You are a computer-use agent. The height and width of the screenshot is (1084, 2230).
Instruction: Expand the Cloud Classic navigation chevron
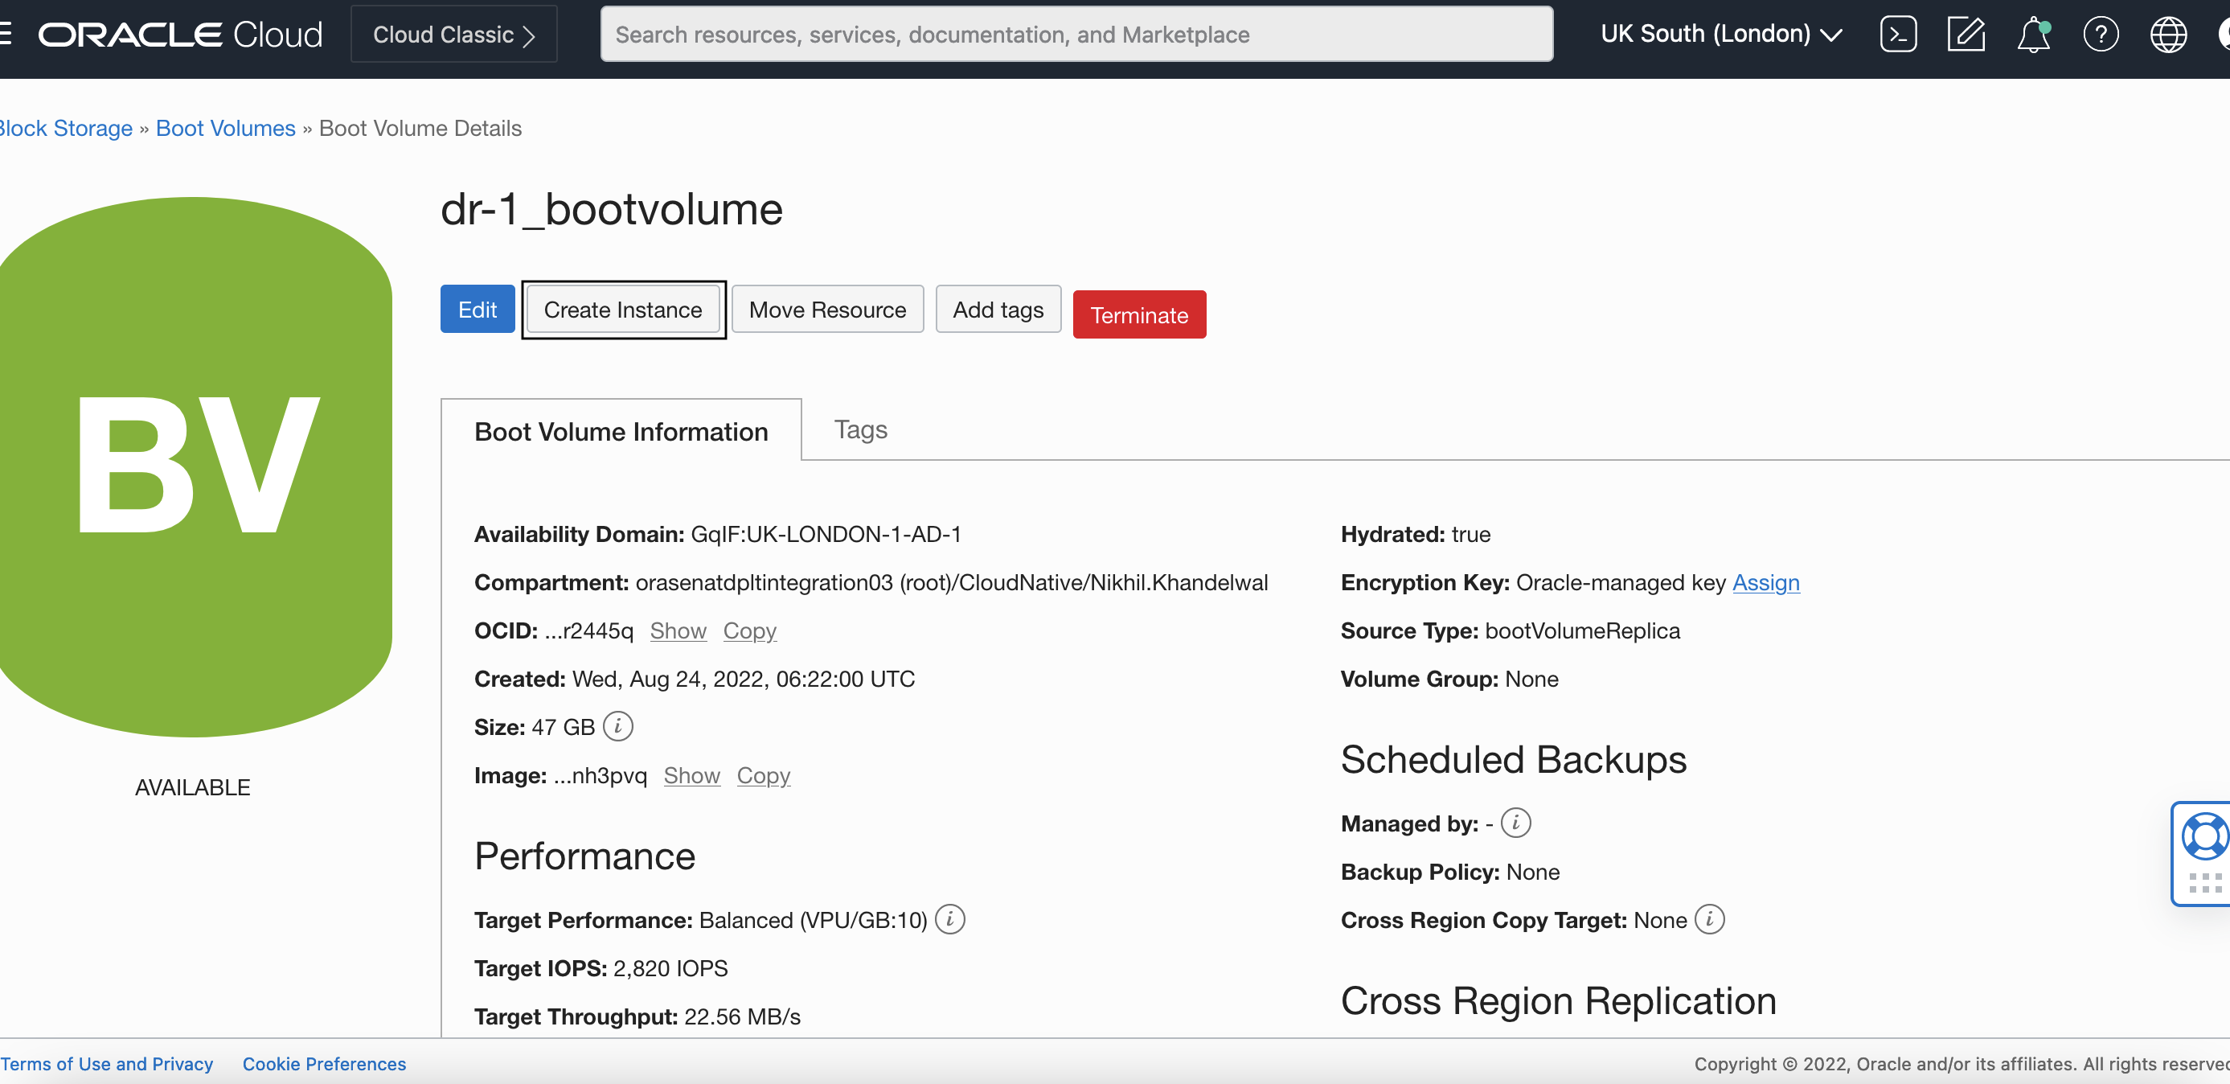click(531, 35)
